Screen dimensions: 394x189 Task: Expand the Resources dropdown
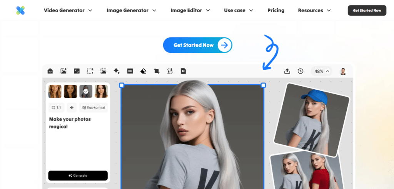(314, 10)
